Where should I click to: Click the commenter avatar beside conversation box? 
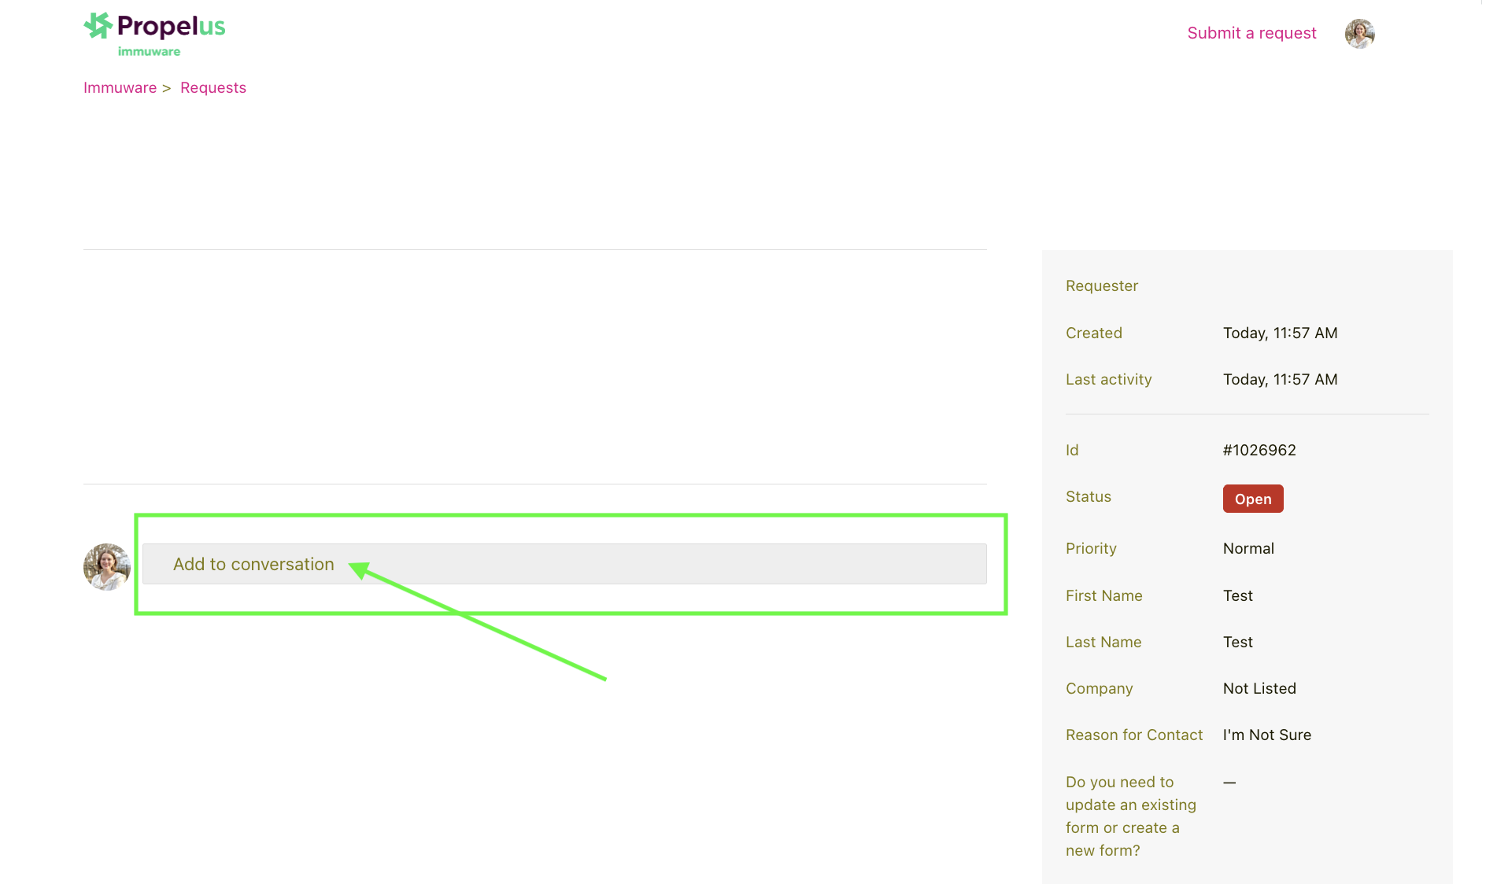[x=107, y=566]
